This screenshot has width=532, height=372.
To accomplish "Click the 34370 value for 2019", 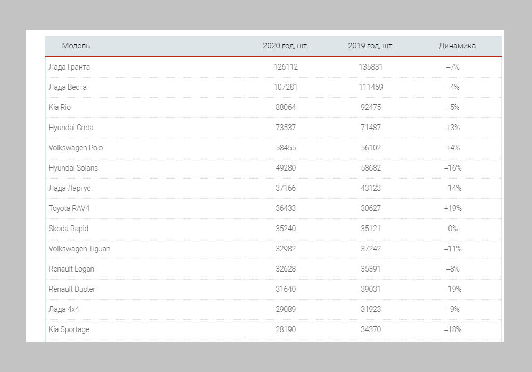I will (x=371, y=329).
